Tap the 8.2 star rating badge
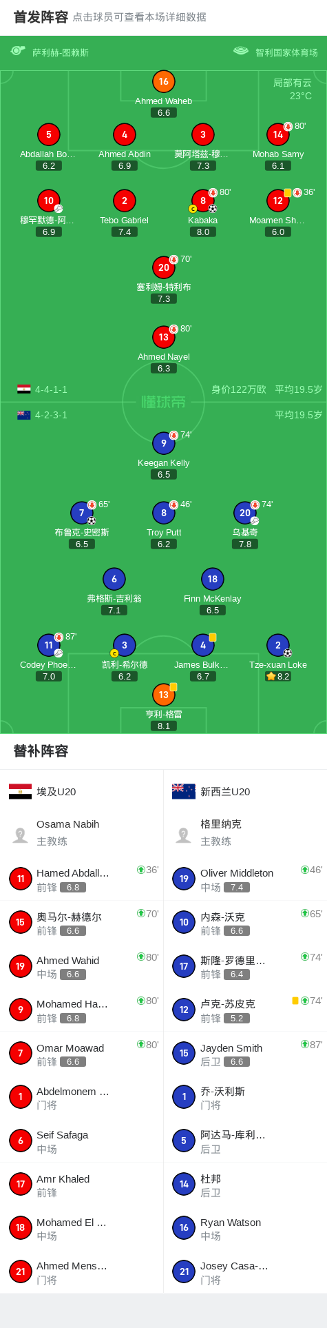 pyautogui.click(x=278, y=677)
